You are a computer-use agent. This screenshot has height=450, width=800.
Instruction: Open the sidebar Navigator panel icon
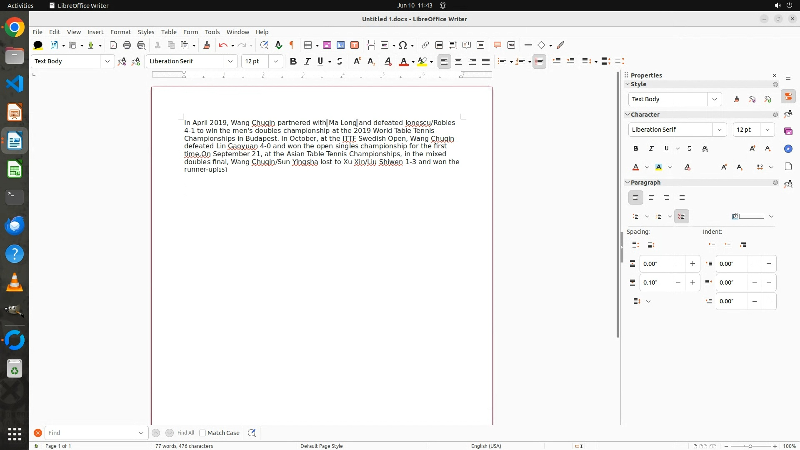point(788,149)
